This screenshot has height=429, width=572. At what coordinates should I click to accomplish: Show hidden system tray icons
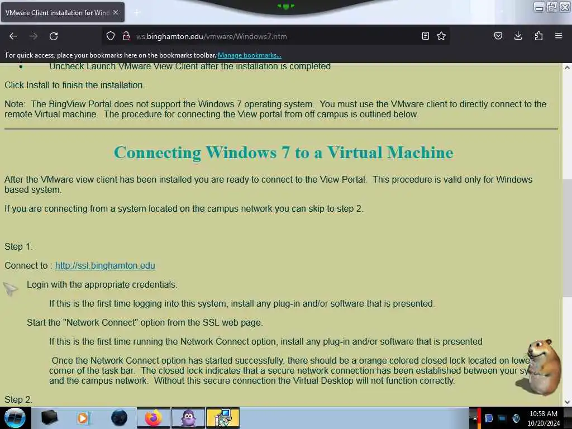coord(474,418)
